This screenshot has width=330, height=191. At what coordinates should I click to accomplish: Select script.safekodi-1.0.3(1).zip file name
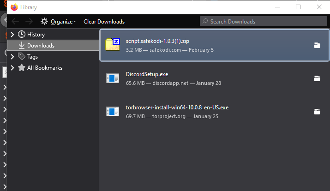click(x=157, y=41)
